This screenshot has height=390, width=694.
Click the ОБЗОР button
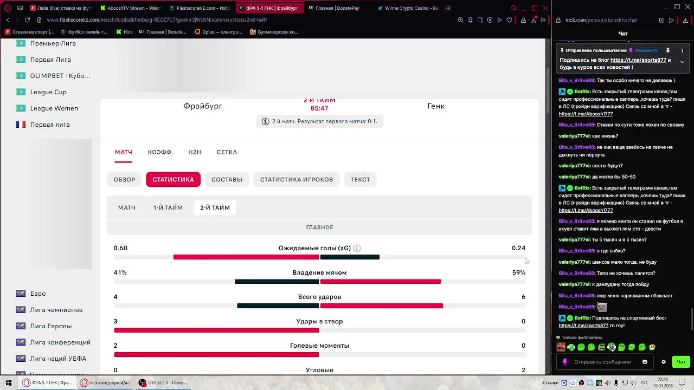[124, 179]
